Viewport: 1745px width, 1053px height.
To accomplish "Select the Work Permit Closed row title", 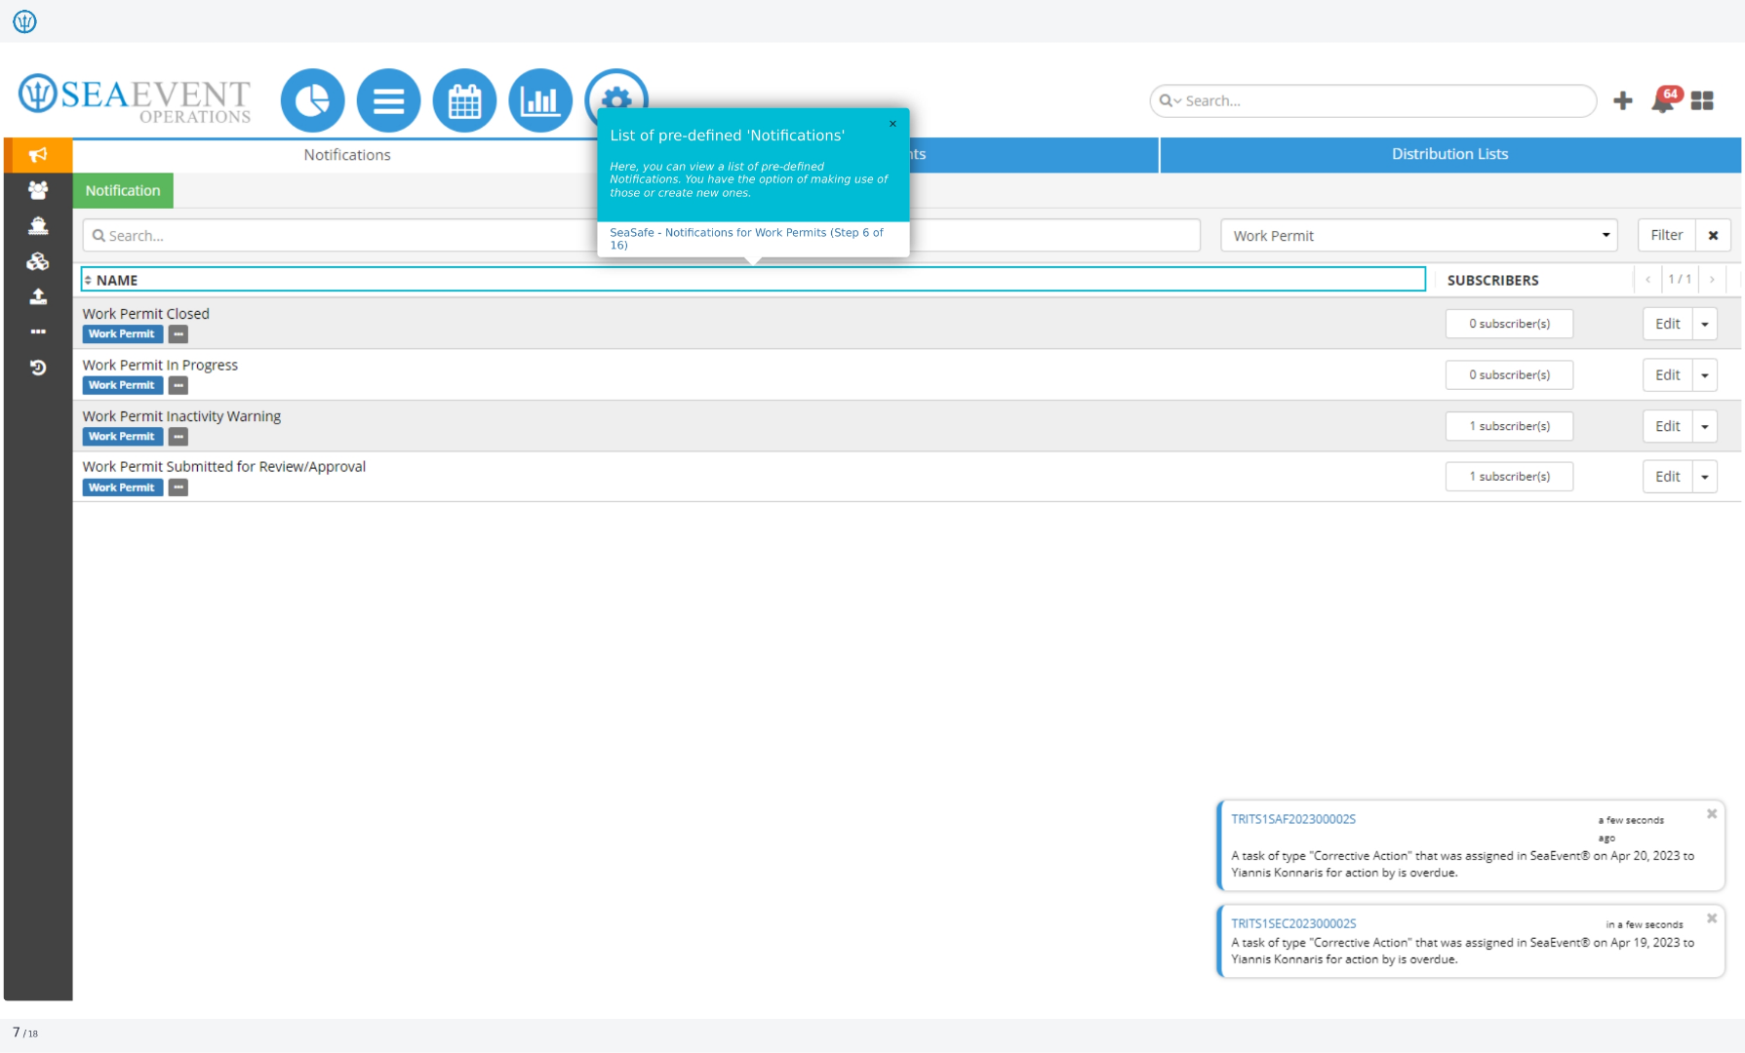I will coord(145,314).
